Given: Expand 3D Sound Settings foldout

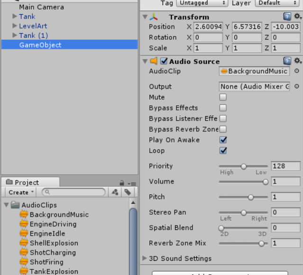Looking at the screenshot, I should point(145,258).
